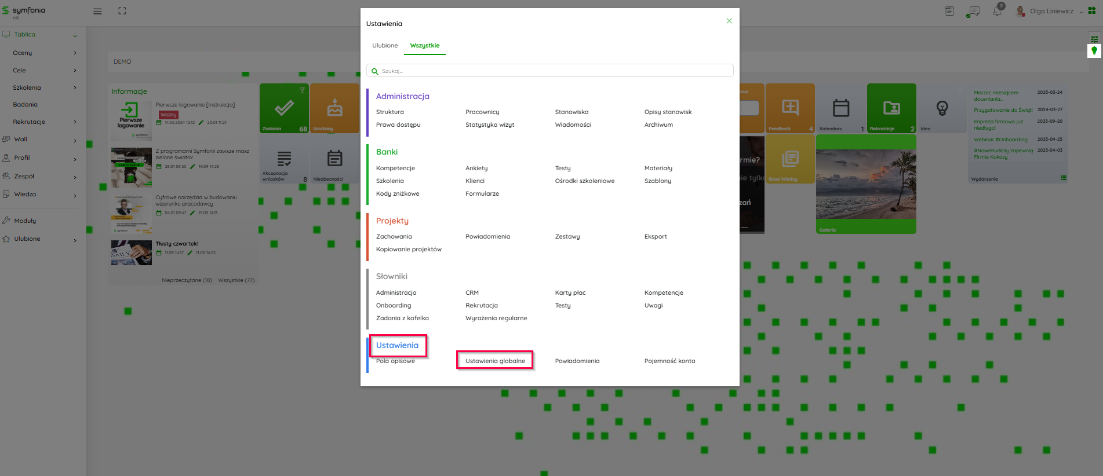
Task: Open the green apps grid icon
Action: 1092,11
